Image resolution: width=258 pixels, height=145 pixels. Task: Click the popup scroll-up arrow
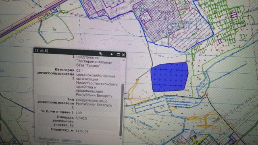tap(124, 60)
